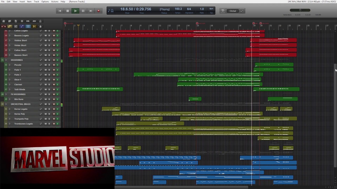This screenshot has height=189, width=337.
Task: Expand the Piccolo track
Action: 9,65
